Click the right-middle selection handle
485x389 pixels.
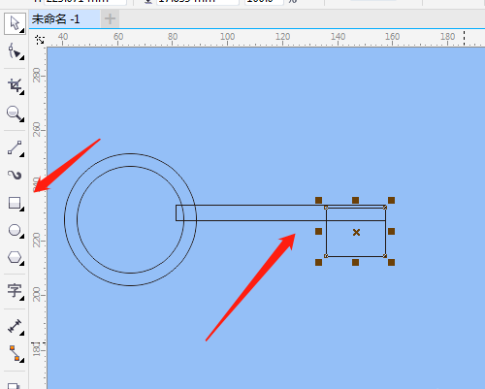[x=391, y=231]
